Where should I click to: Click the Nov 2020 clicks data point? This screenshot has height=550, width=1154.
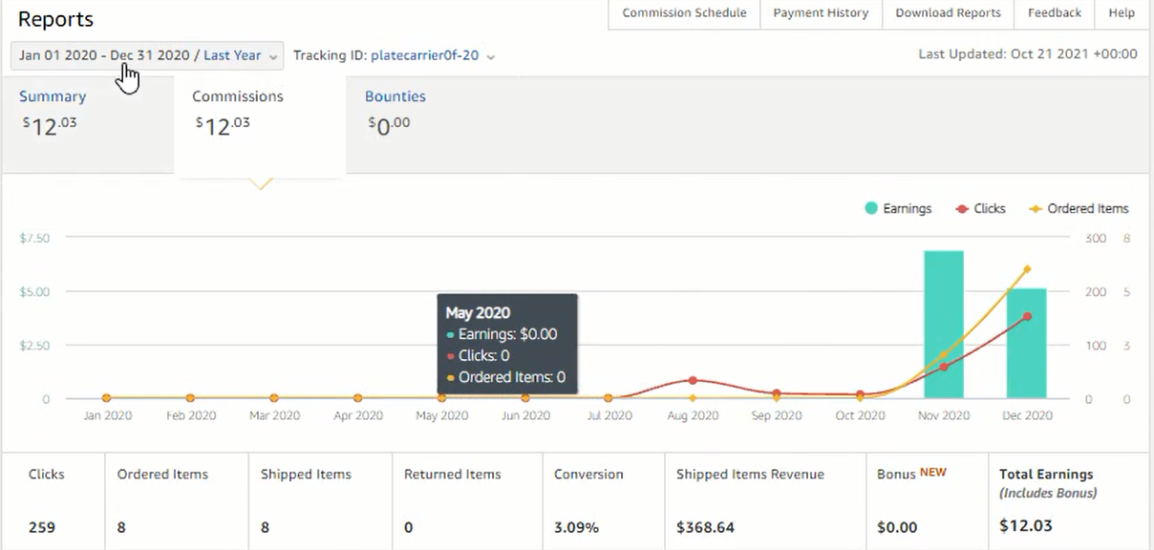[x=944, y=367]
